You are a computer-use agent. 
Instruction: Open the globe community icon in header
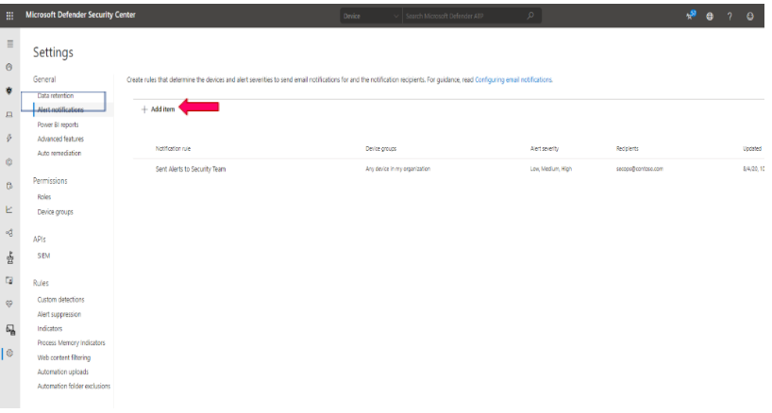click(x=710, y=16)
